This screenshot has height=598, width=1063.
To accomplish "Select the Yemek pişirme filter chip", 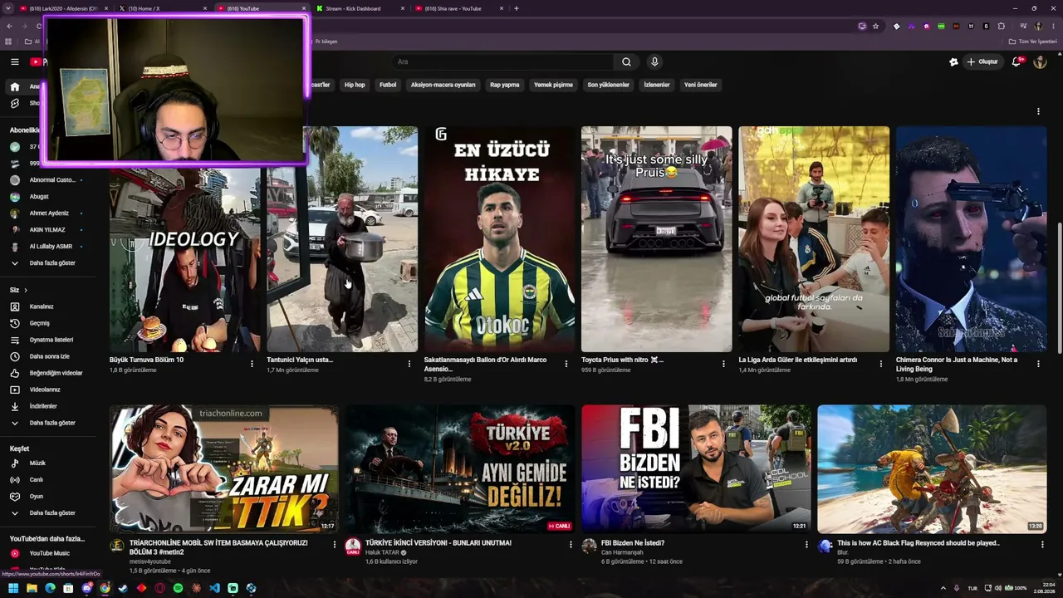I will click(553, 85).
